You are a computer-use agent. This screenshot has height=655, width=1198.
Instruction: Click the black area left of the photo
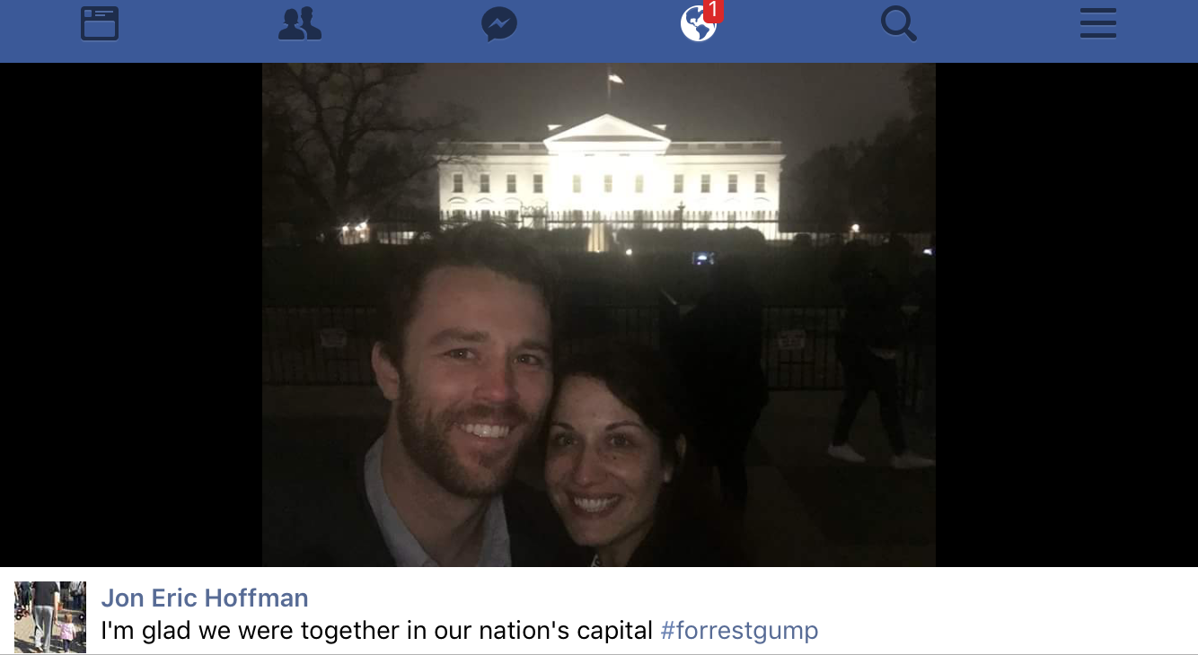click(131, 315)
